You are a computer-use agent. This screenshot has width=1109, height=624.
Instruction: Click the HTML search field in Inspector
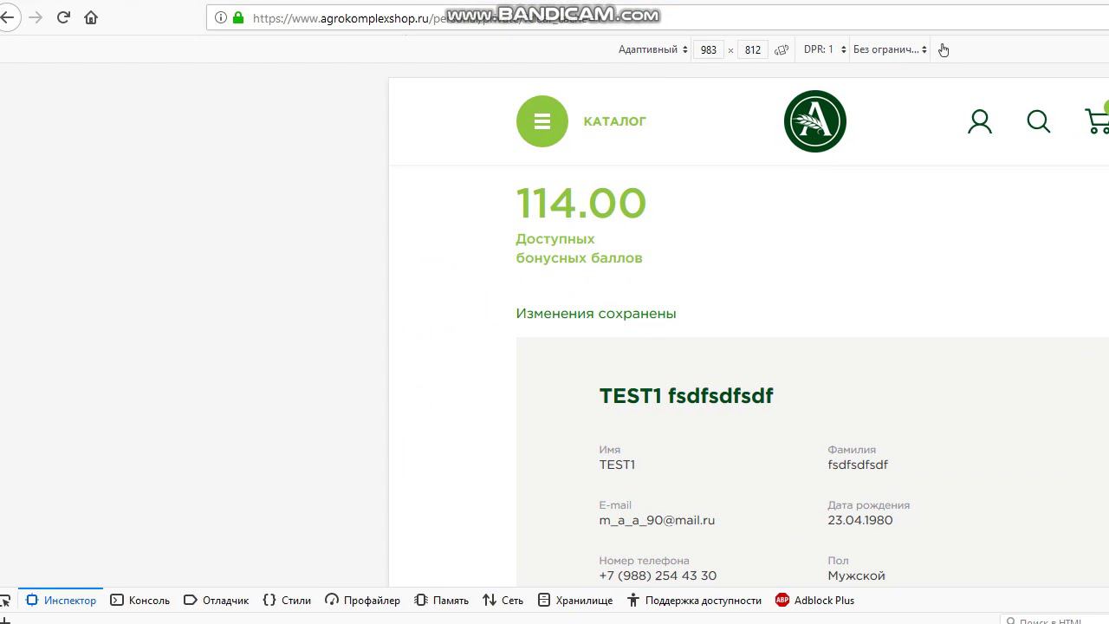[x=1054, y=620]
